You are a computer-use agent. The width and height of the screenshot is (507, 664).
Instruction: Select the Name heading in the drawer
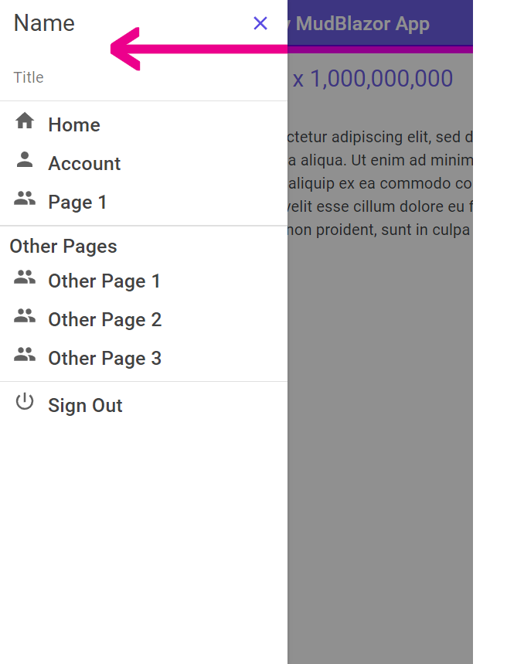(43, 23)
